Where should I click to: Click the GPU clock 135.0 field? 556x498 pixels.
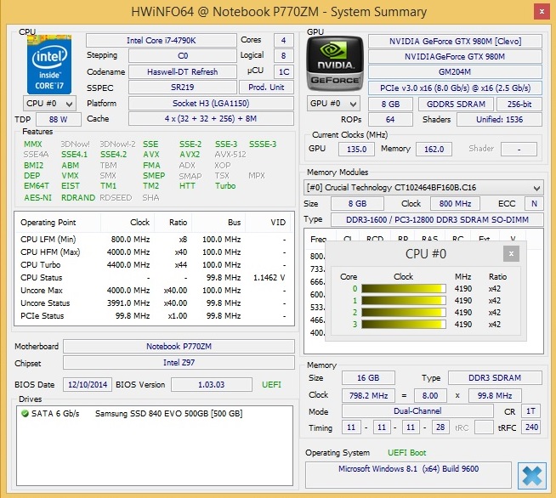pyautogui.click(x=356, y=149)
